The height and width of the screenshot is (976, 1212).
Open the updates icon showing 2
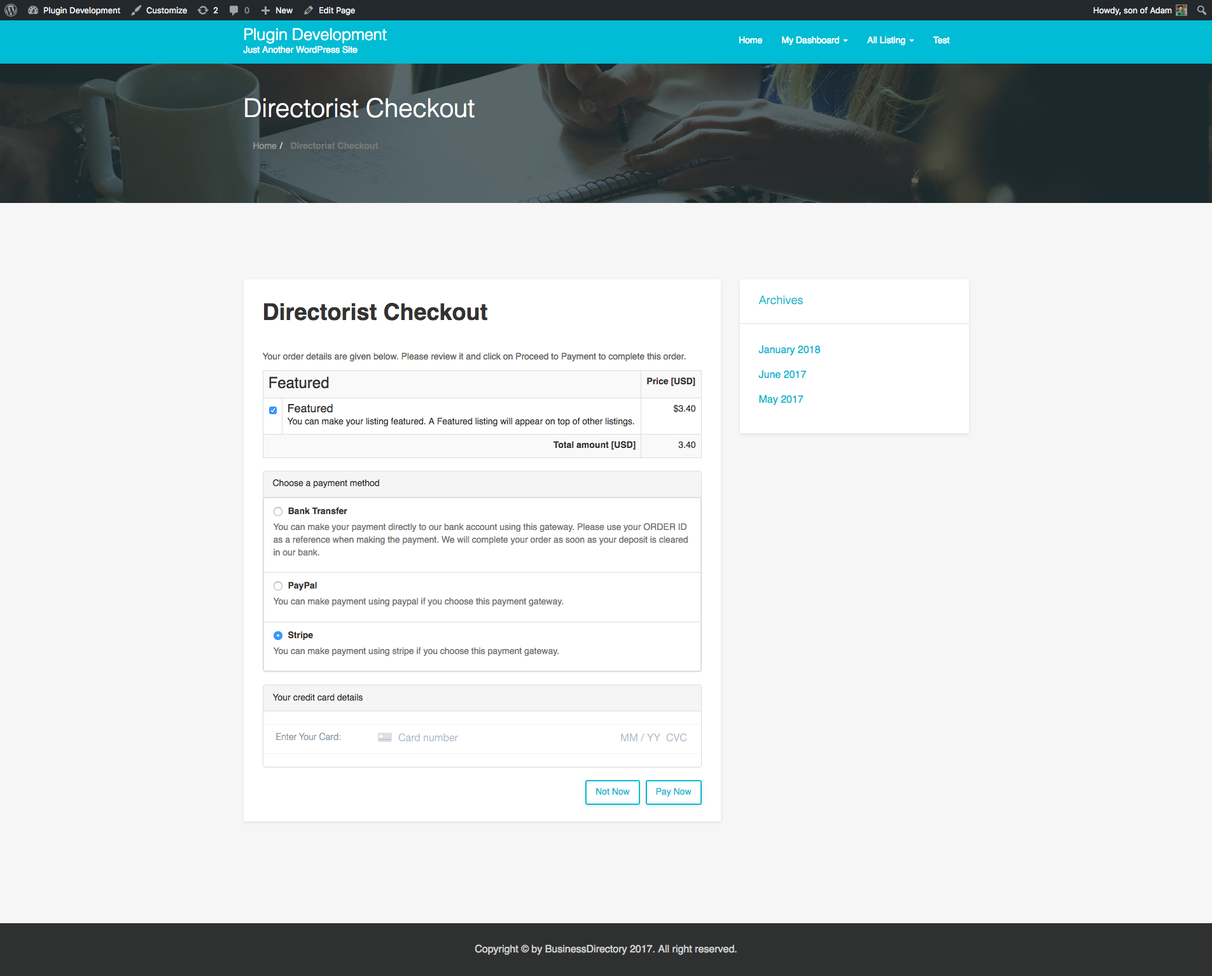pos(203,10)
